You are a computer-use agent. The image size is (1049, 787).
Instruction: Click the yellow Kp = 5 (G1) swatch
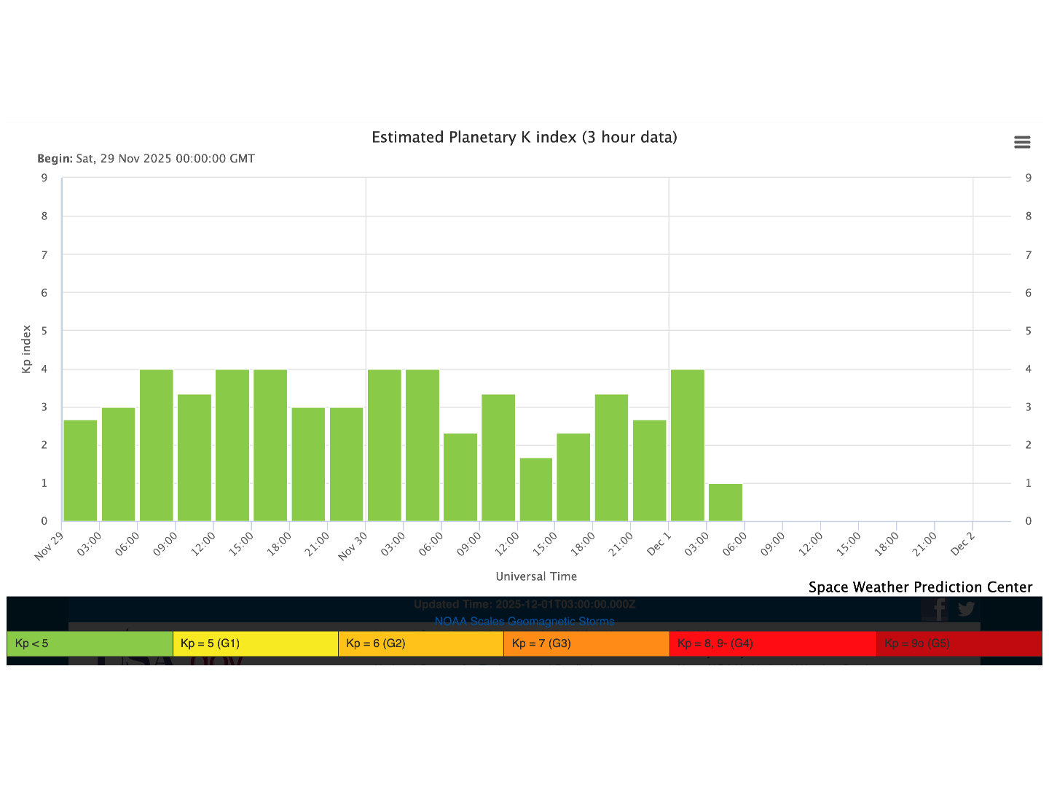pos(255,643)
